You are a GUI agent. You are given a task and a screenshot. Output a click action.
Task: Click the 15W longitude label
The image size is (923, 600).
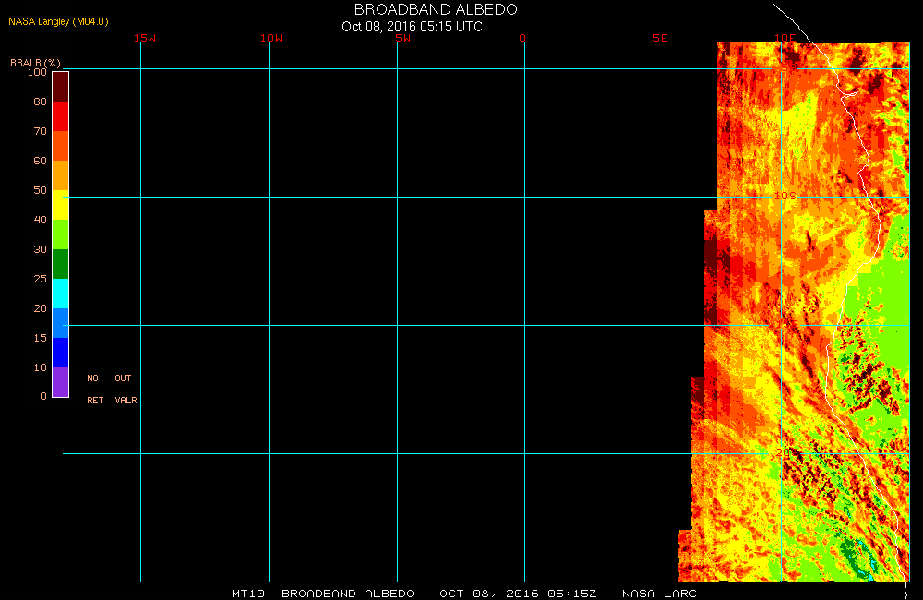pos(144,38)
